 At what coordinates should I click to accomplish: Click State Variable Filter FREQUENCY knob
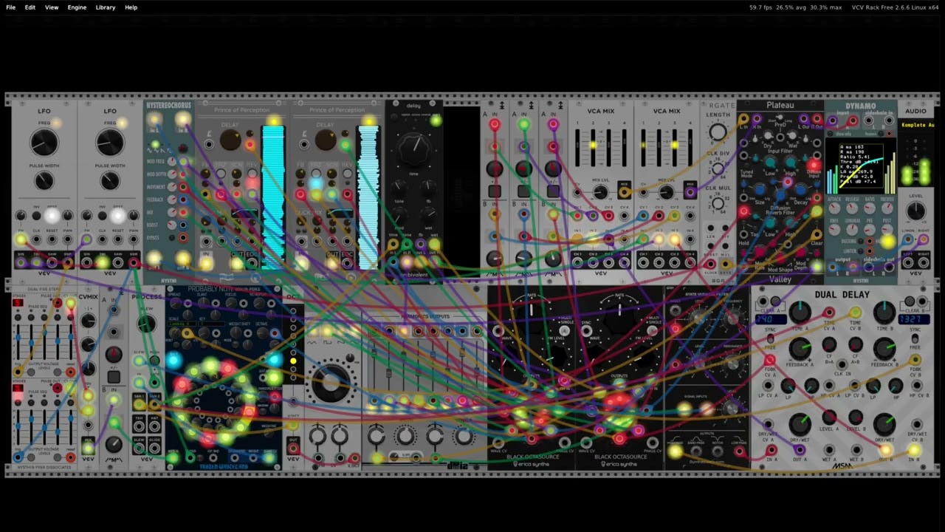tap(732, 318)
